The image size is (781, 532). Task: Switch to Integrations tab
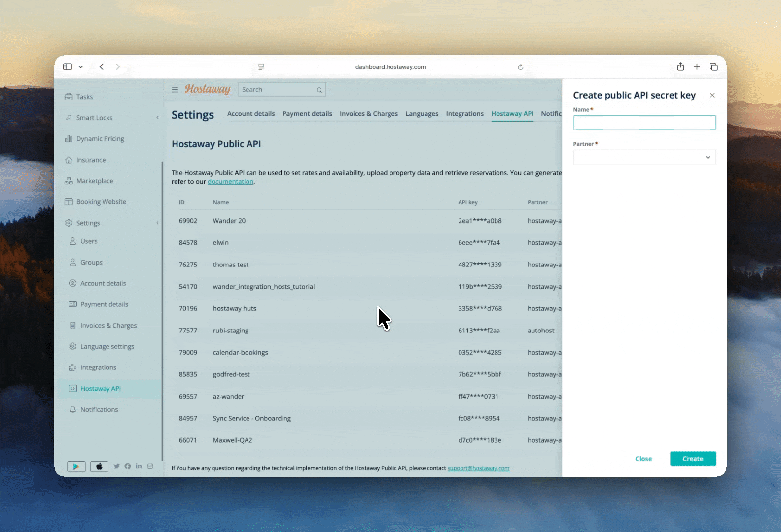pyautogui.click(x=465, y=114)
